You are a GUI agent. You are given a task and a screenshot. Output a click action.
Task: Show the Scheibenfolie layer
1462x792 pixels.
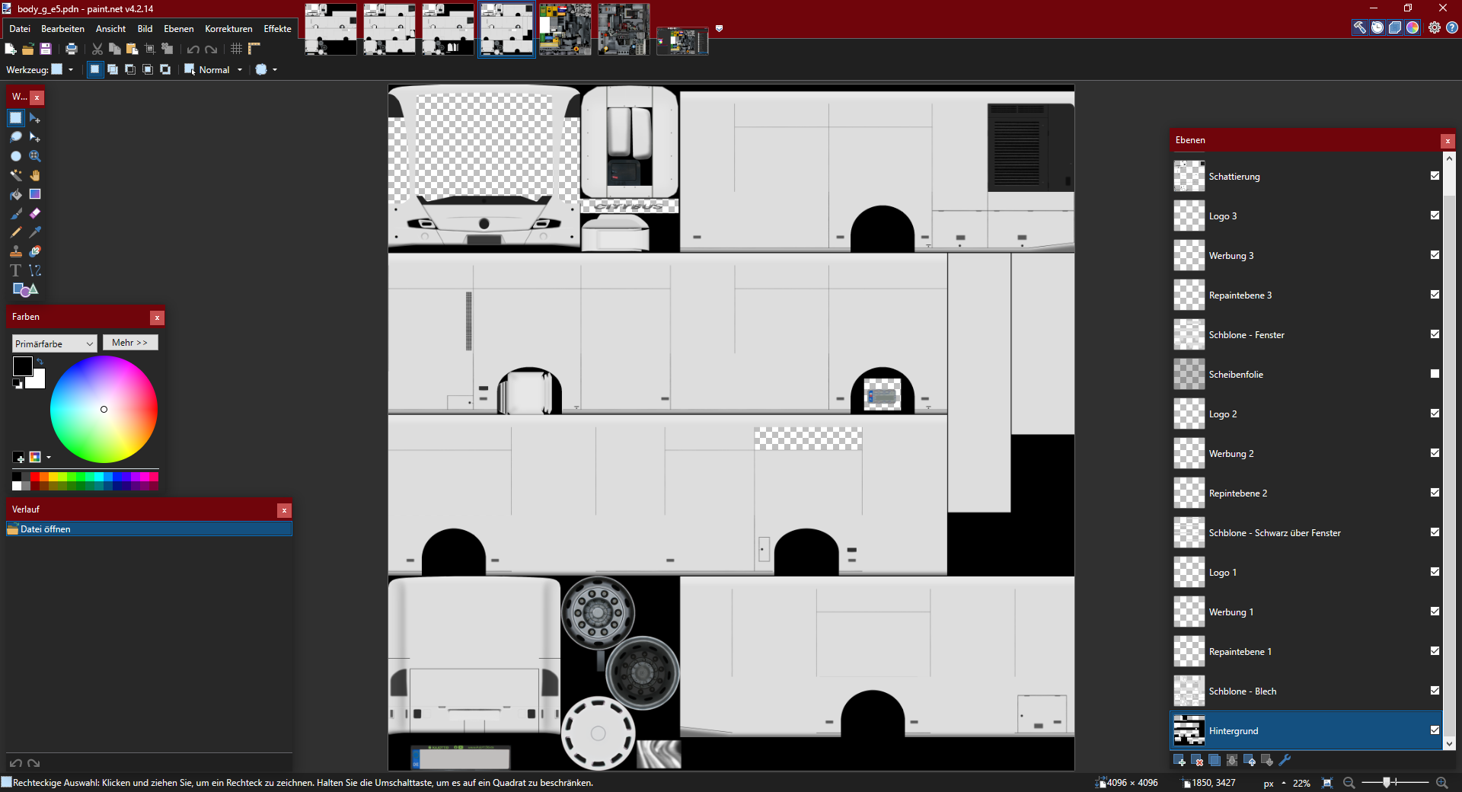(1435, 374)
